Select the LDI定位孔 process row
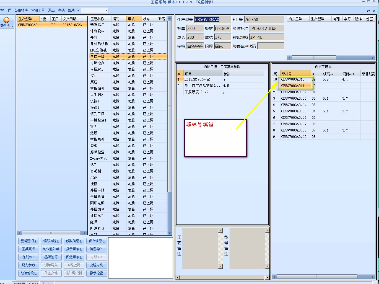Screen dimensions: 379x284 (x=128, y=50)
